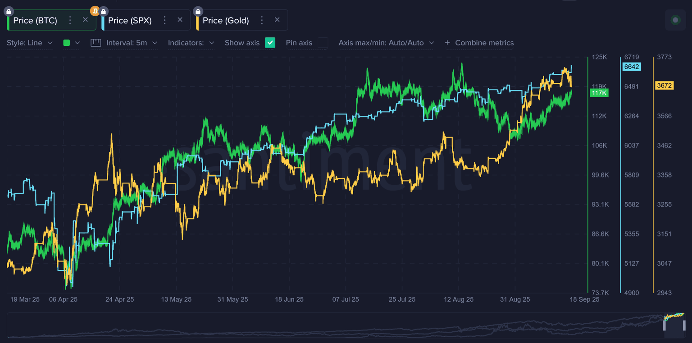Screen dimensions: 692x343
Task: Remove the Price (SPX) metric
Action: [180, 20]
